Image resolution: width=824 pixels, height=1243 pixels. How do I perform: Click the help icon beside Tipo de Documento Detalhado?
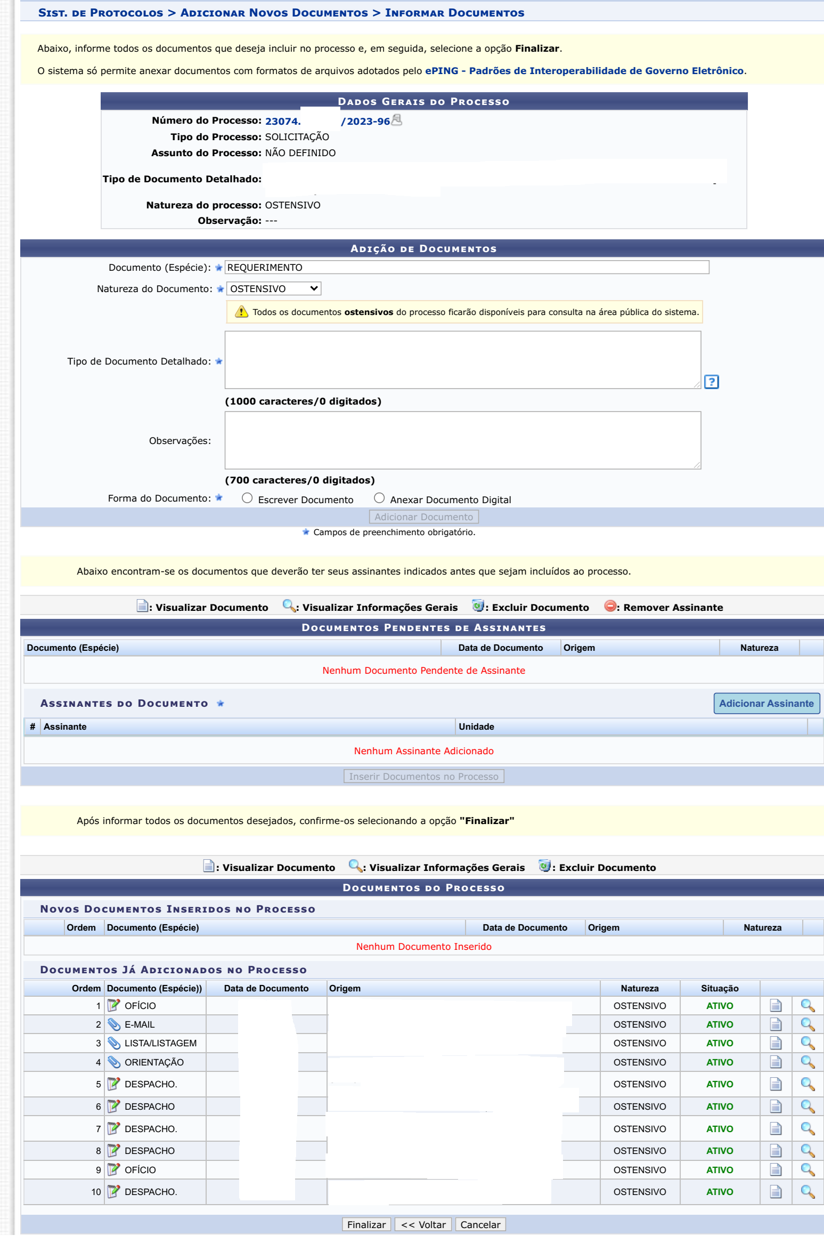tap(711, 382)
